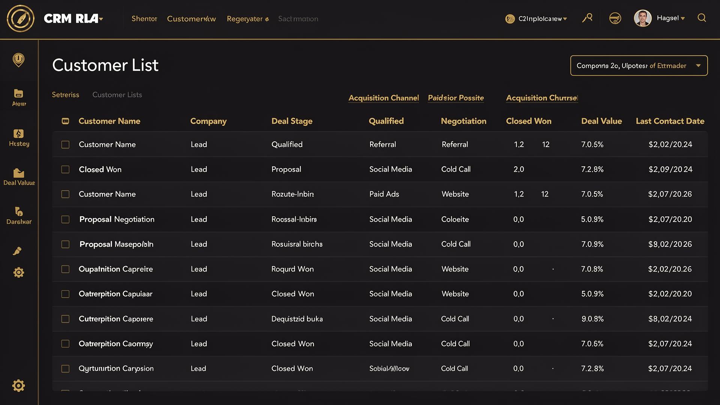Select the Hıstey sidebar icon

(19, 133)
